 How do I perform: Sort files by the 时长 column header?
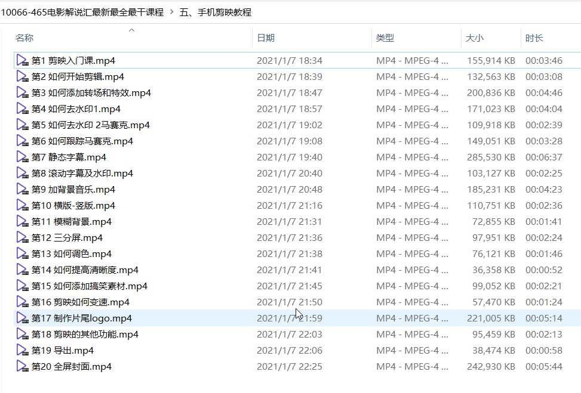coord(534,38)
